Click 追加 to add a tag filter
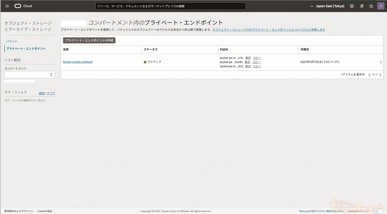 [41, 93]
